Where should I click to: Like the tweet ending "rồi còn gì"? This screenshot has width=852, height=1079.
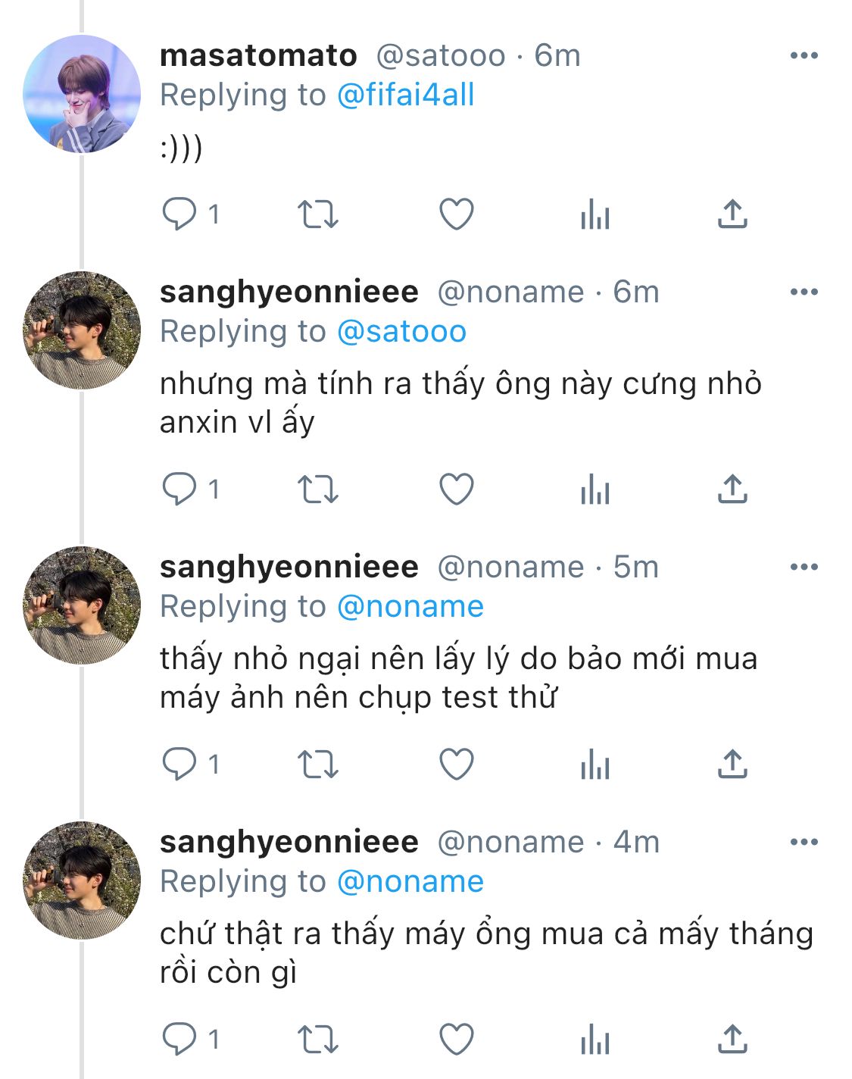tap(457, 1040)
